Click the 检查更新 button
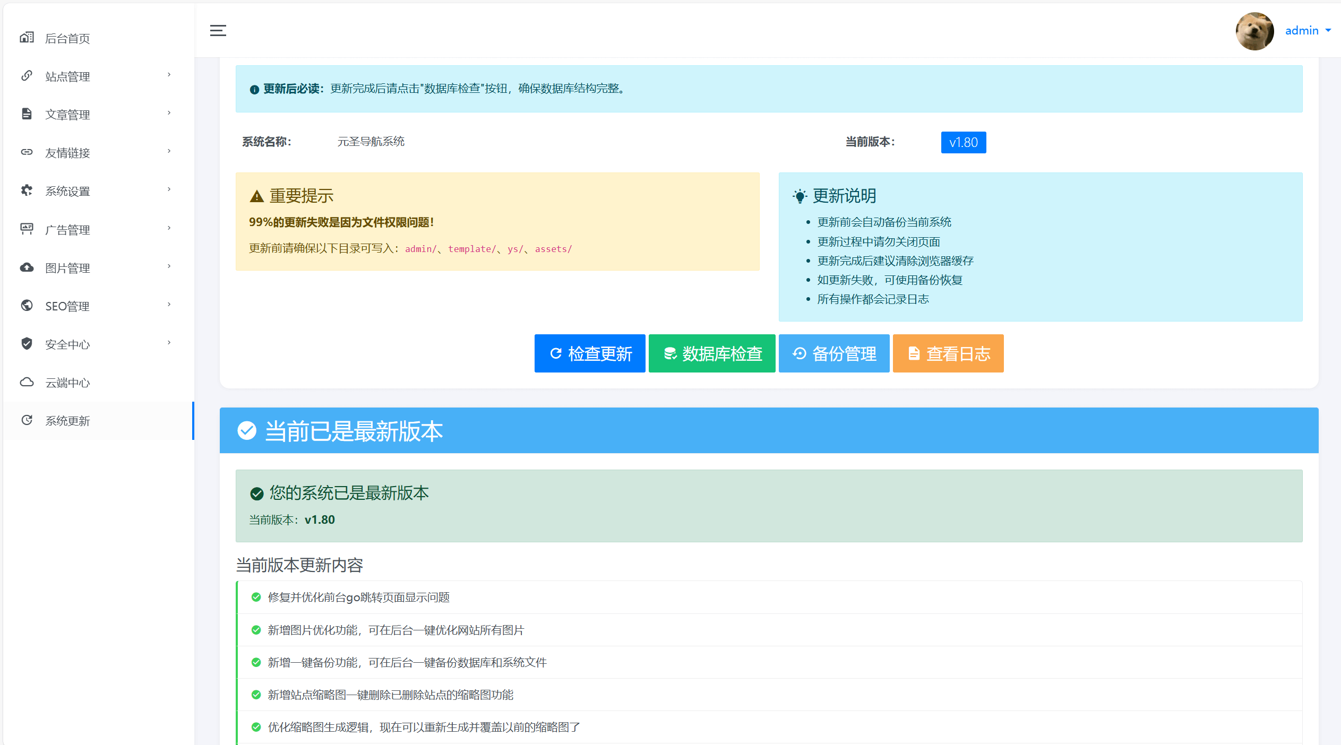 pyautogui.click(x=589, y=353)
